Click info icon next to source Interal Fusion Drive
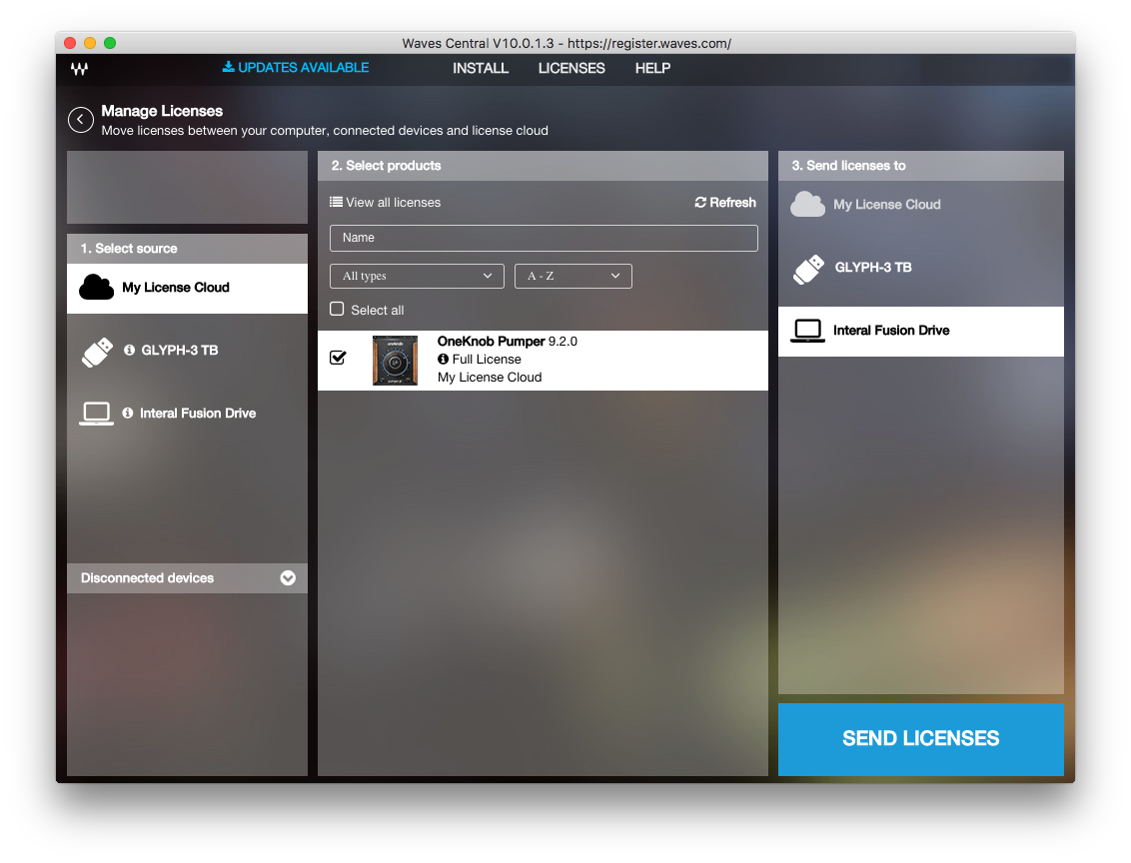The height and width of the screenshot is (863, 1131). 128,414
